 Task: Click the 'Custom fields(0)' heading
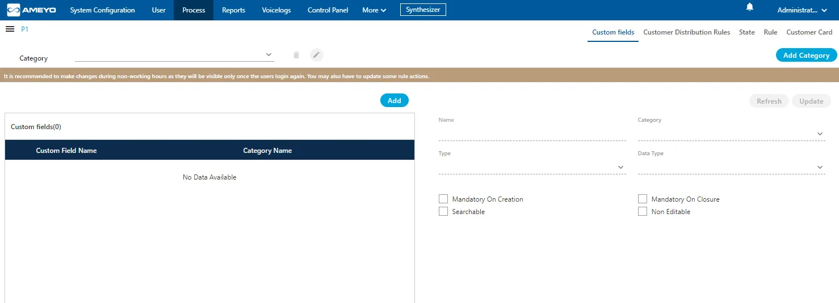(x=36, y=127)
